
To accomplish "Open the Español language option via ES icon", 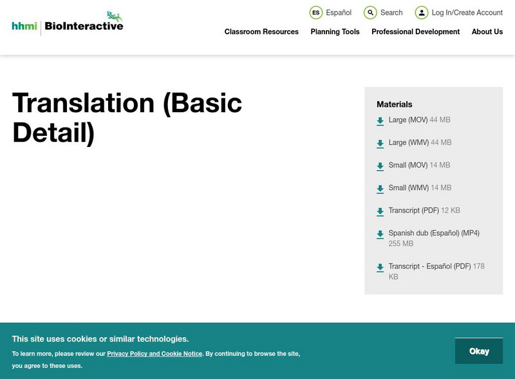I will click(x=315, y=12).
